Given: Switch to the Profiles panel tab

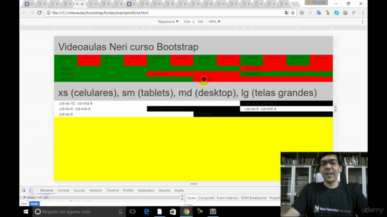Looking at the screenshot, I should [128, 190].
